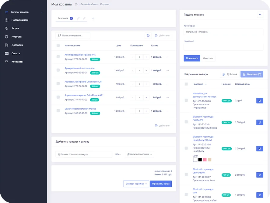Go to Личный кабинет breadcrumb
Viewport: 270px width, 203px height.
click(x=89, y=4)
